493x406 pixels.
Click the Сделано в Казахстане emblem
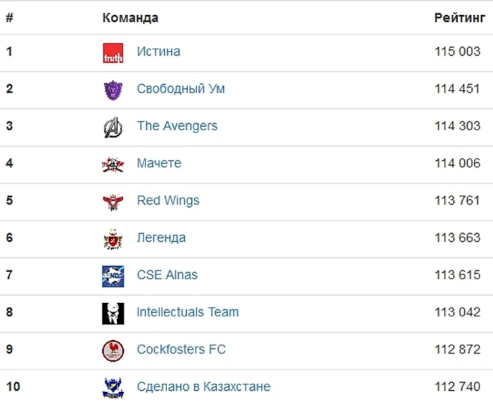click(113, 387)
